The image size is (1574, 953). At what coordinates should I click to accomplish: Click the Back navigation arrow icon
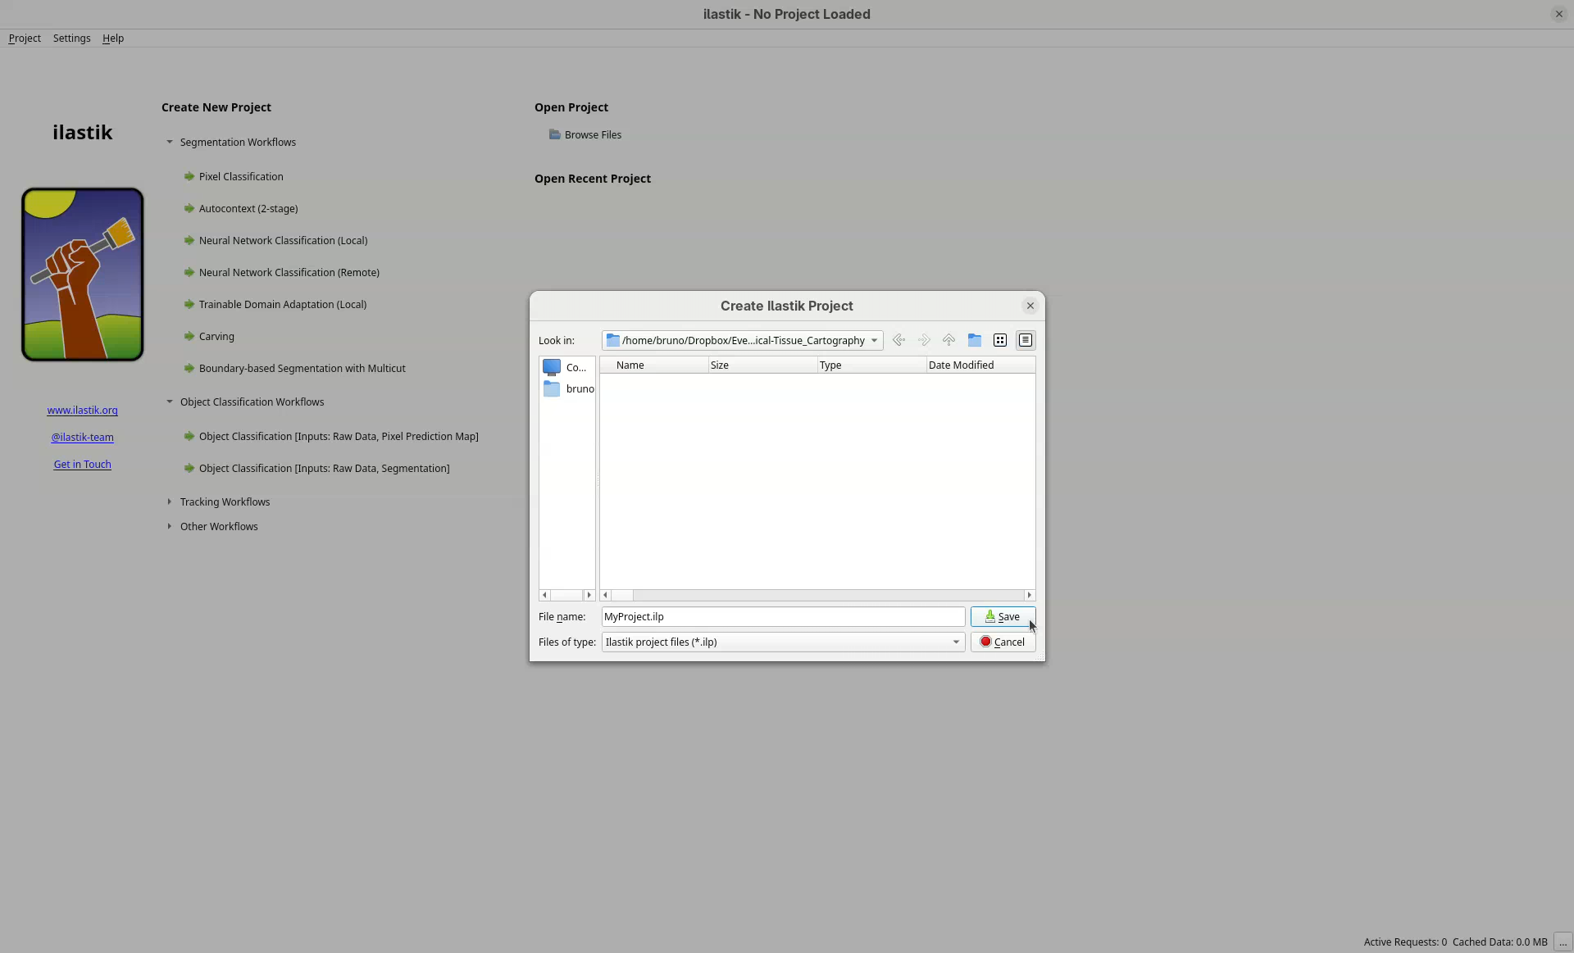pyautogui.click(x=898, y=340)
